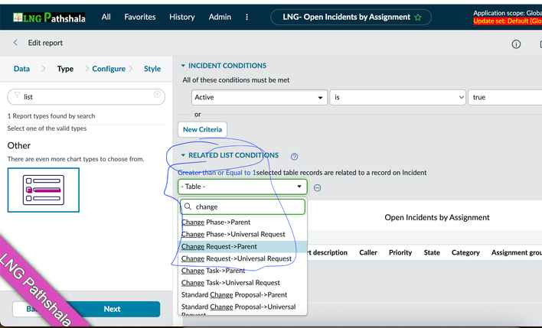Screen dimensions: 542x328
Task: Remove the related list condition row
Action: pyautogui.click(x=317, y=187)
